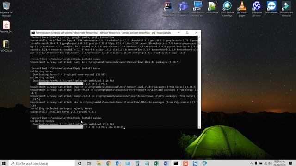Click 'Installing collected packages: pyyaml, keras' line
Viewport: 296px width, 166px height.
click(61, 108)
